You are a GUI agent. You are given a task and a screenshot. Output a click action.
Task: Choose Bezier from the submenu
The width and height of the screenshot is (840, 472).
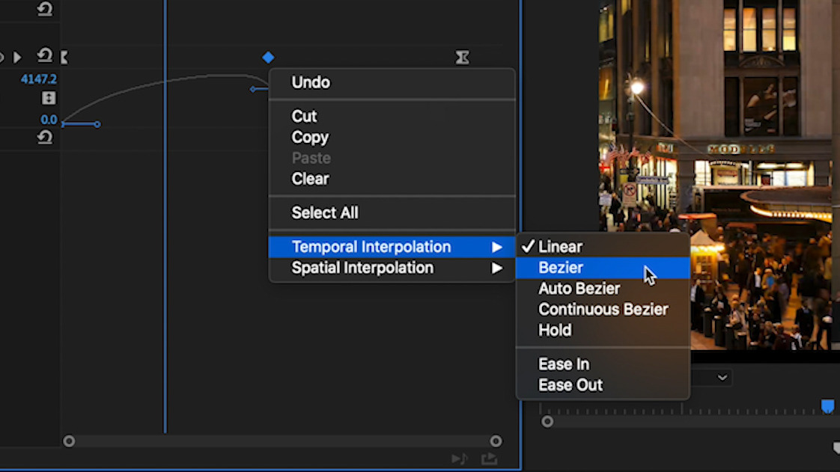coord(561,268)
